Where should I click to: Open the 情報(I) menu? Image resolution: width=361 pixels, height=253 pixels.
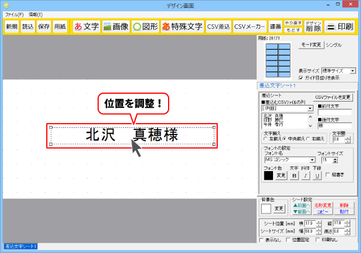coord(36,14)
